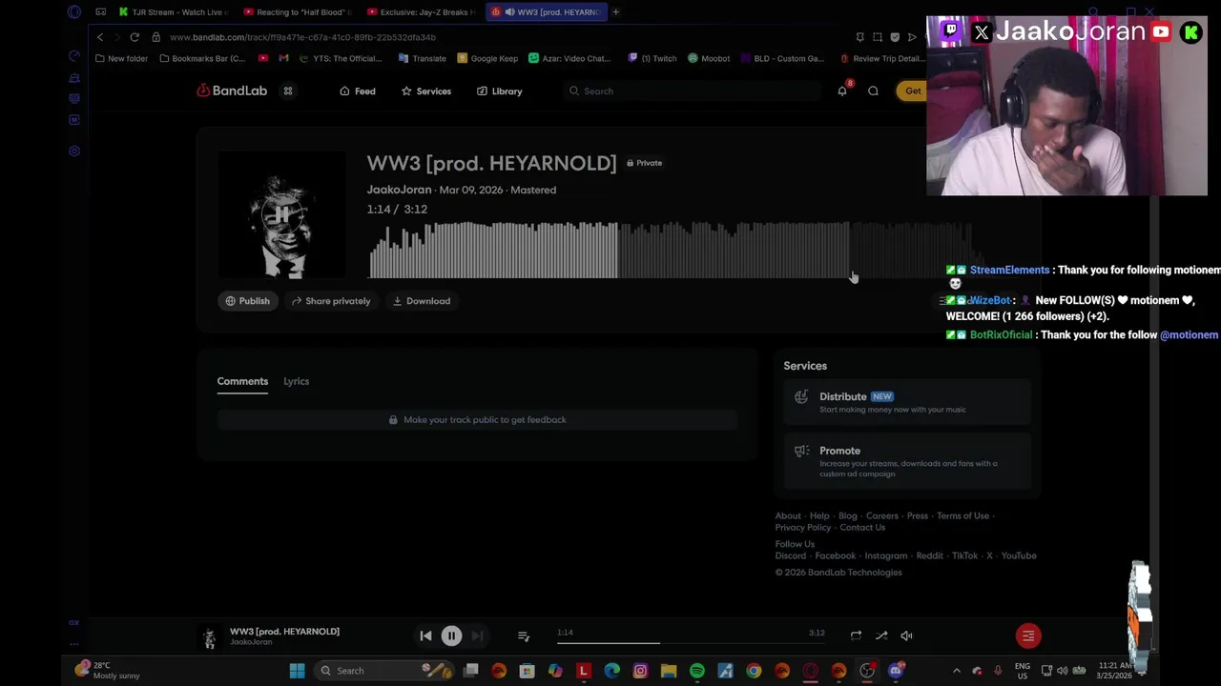
Task: Open the YouTube footer link
Action: [1019, 555]
